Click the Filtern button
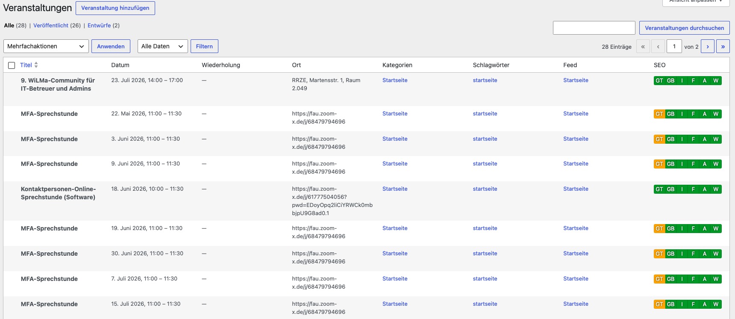 (x=204, y=46)
